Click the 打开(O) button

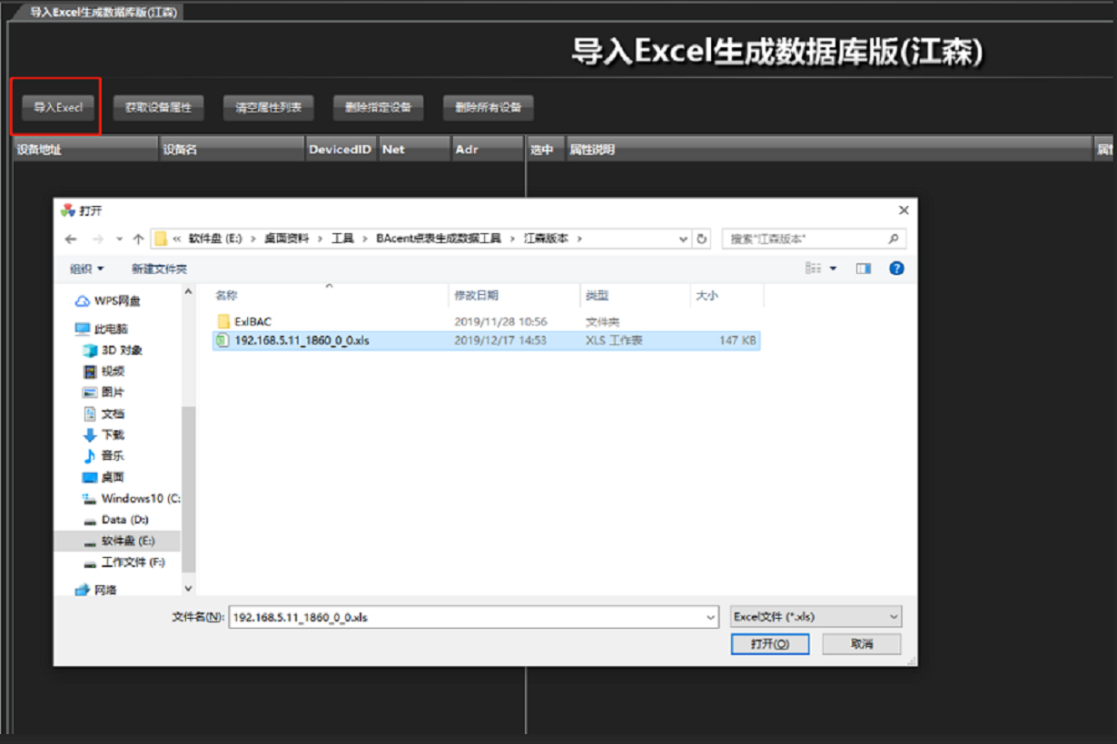click(x=769, y=643)
